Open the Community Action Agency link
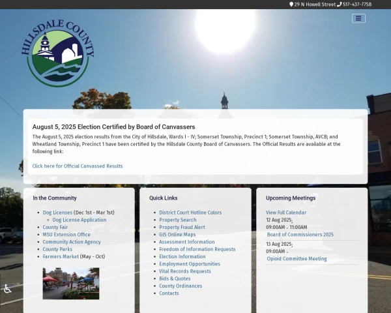Screen dimensions: 391x313 coord(72,242)
